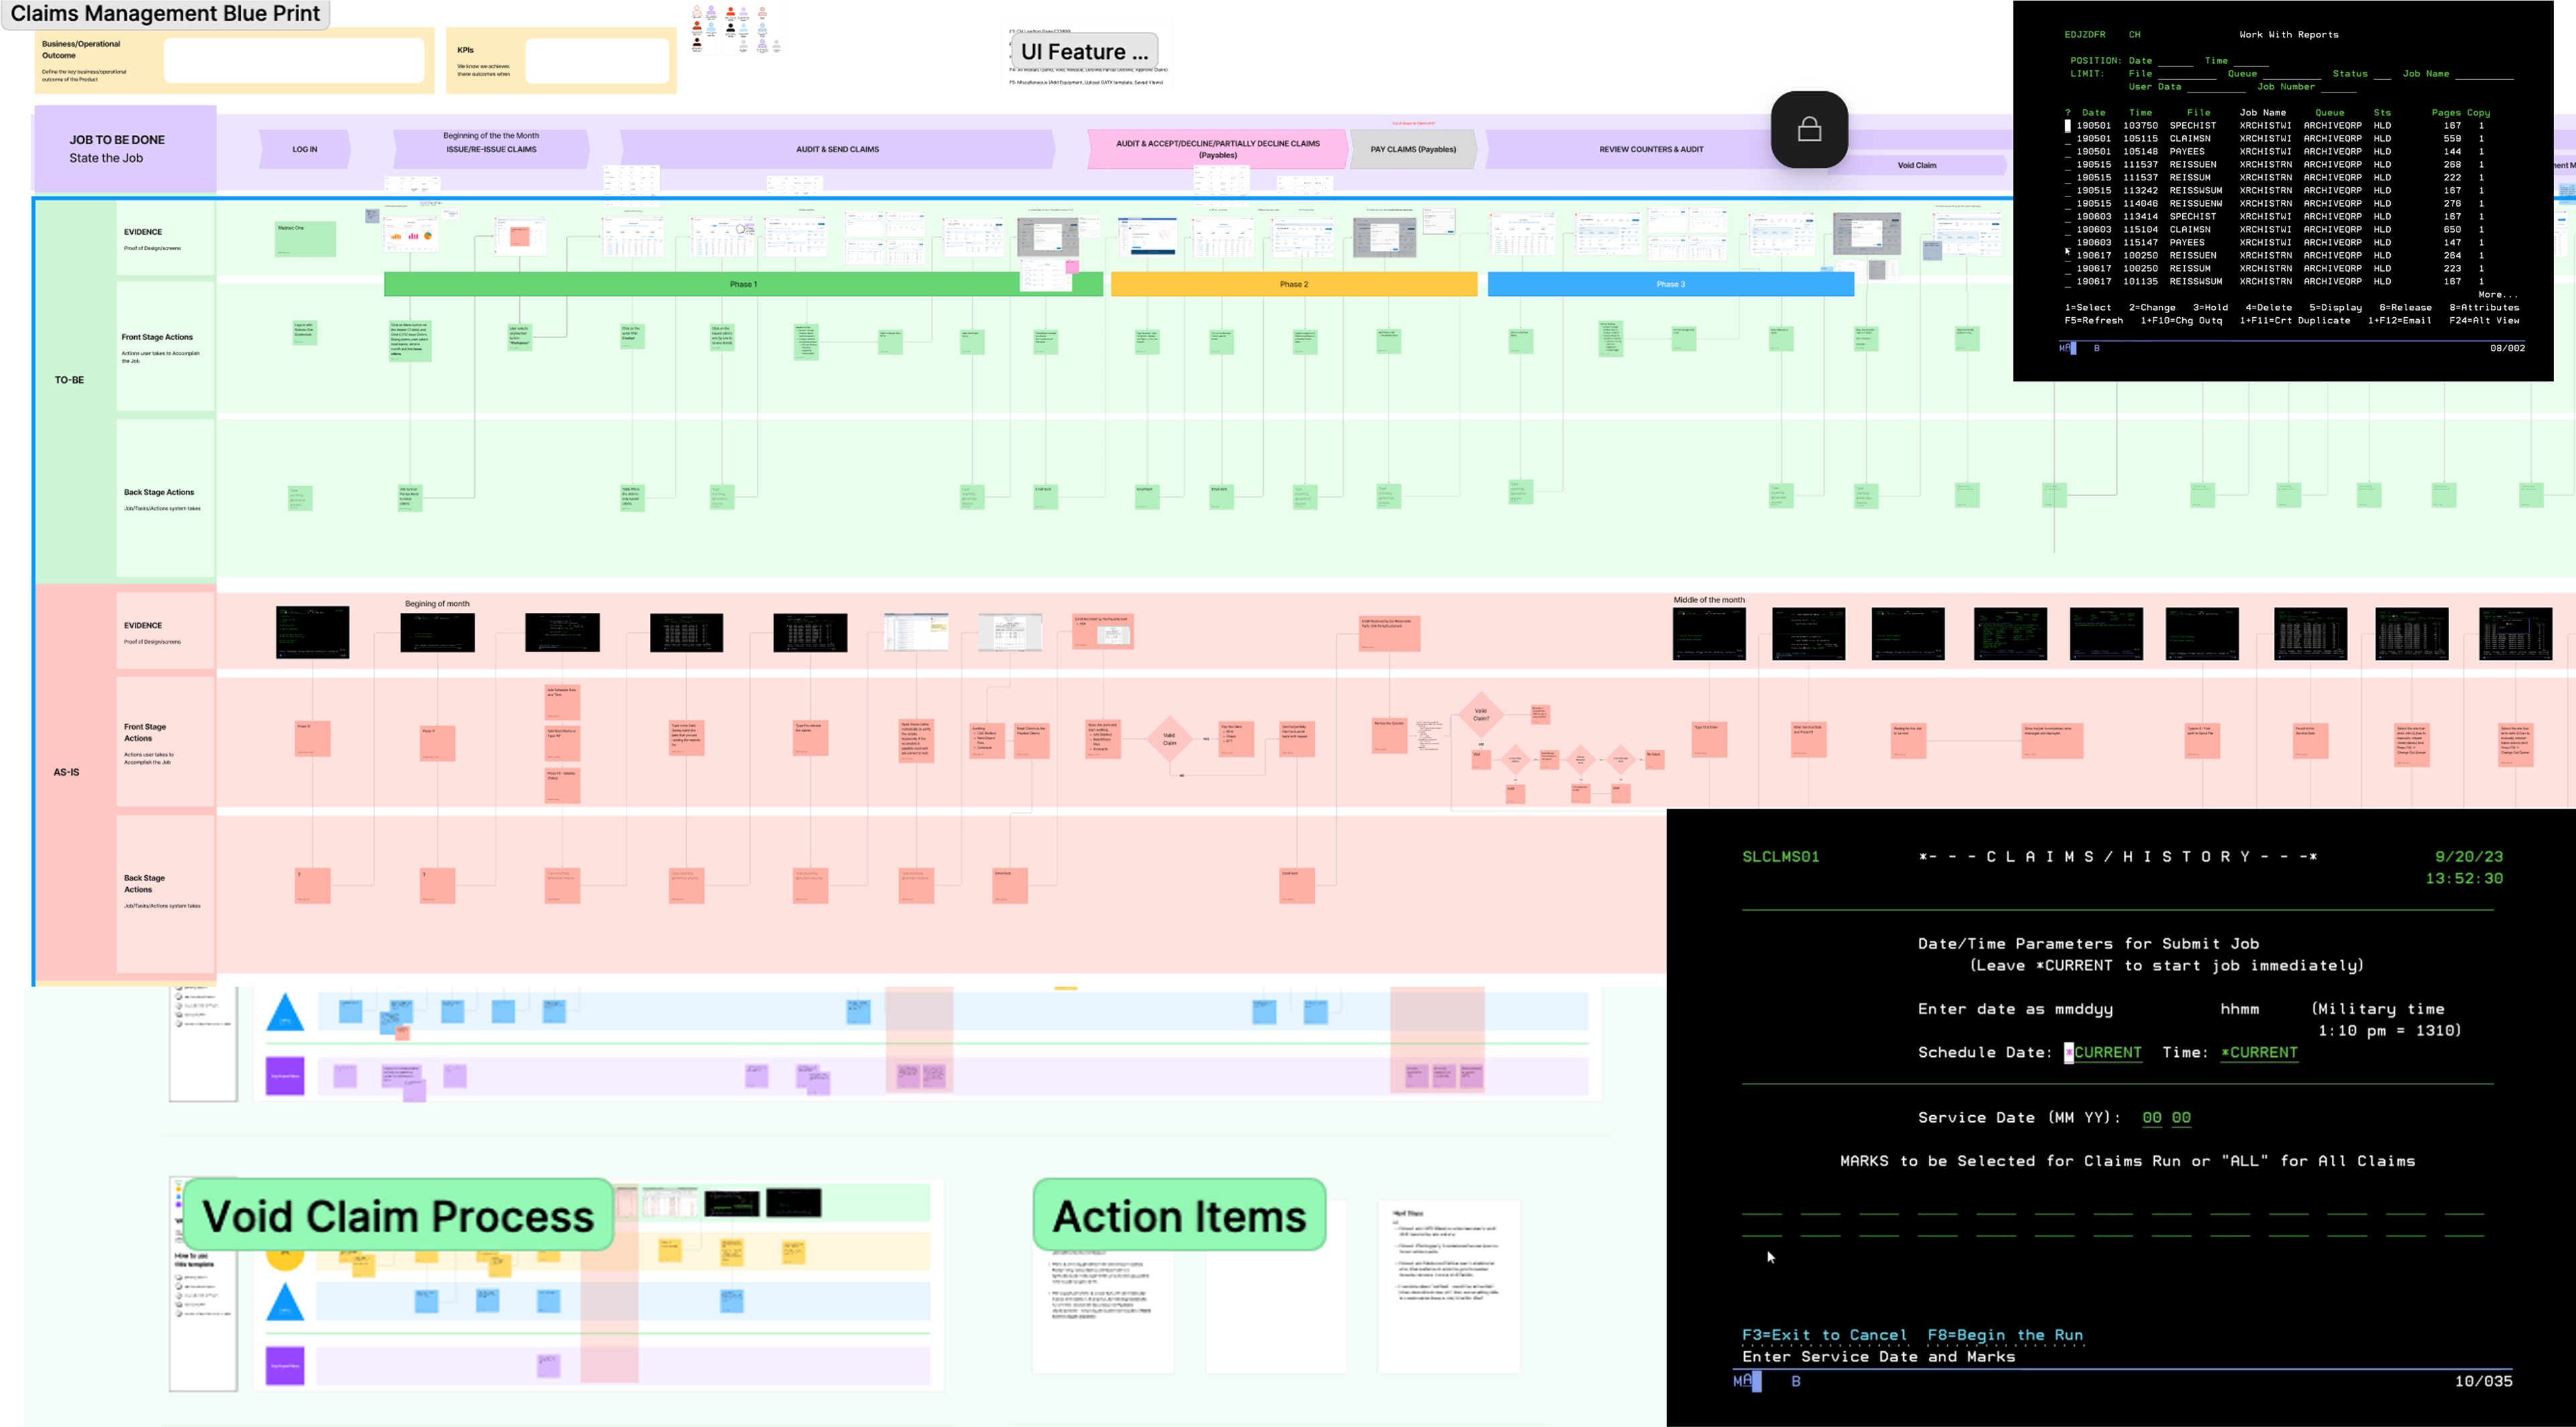
Task: Expand the UI Feature section label
Action: (1085, 51)
